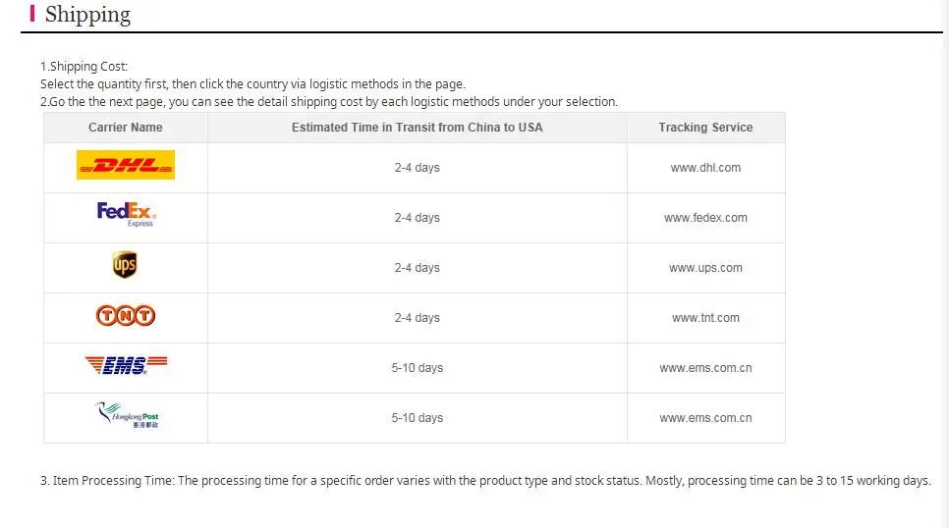Image resolution: width=949 pixels, height=528 pixels.
Task: Click the EMS carrier logo
Action: point(126,365)
